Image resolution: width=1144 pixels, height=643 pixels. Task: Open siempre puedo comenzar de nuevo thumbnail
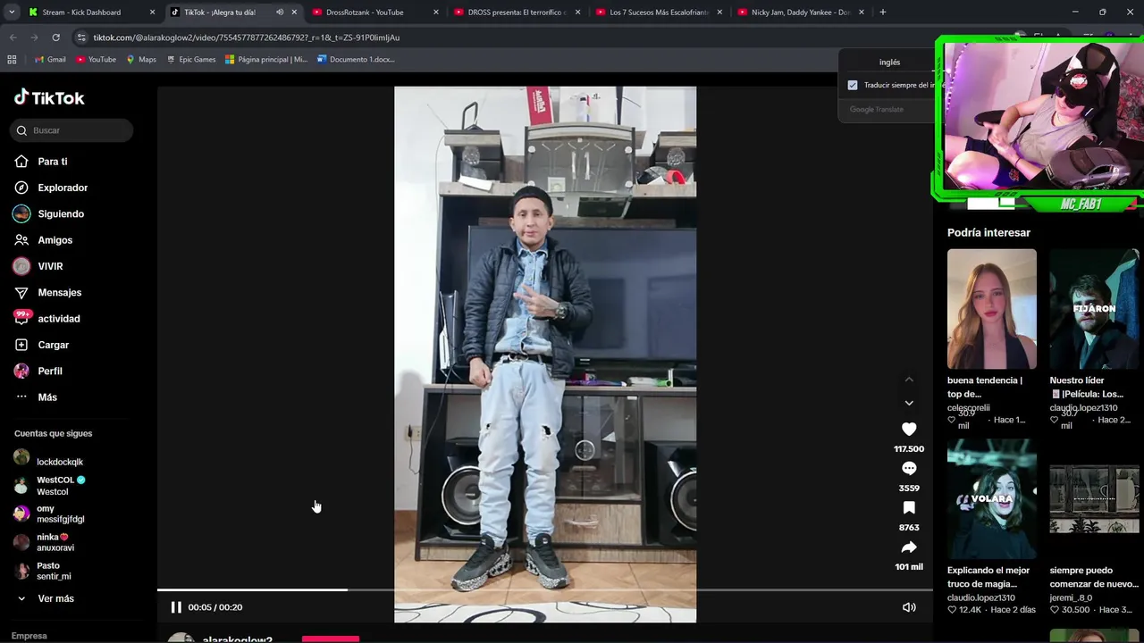[x=1095, y=499]
